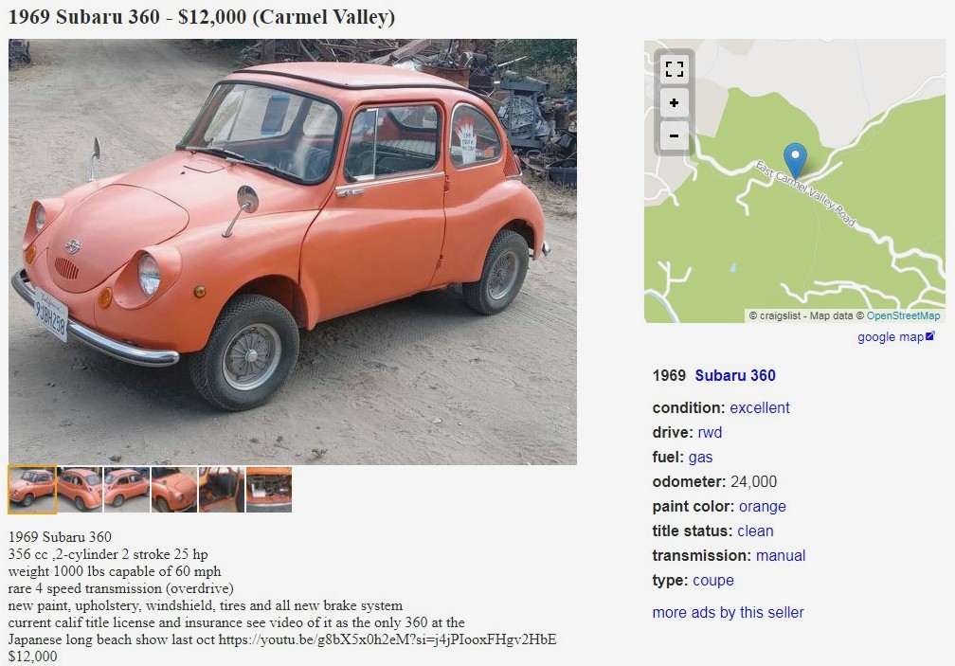Click the main Subaru 360 photo
955x666 pixels.
293,252
